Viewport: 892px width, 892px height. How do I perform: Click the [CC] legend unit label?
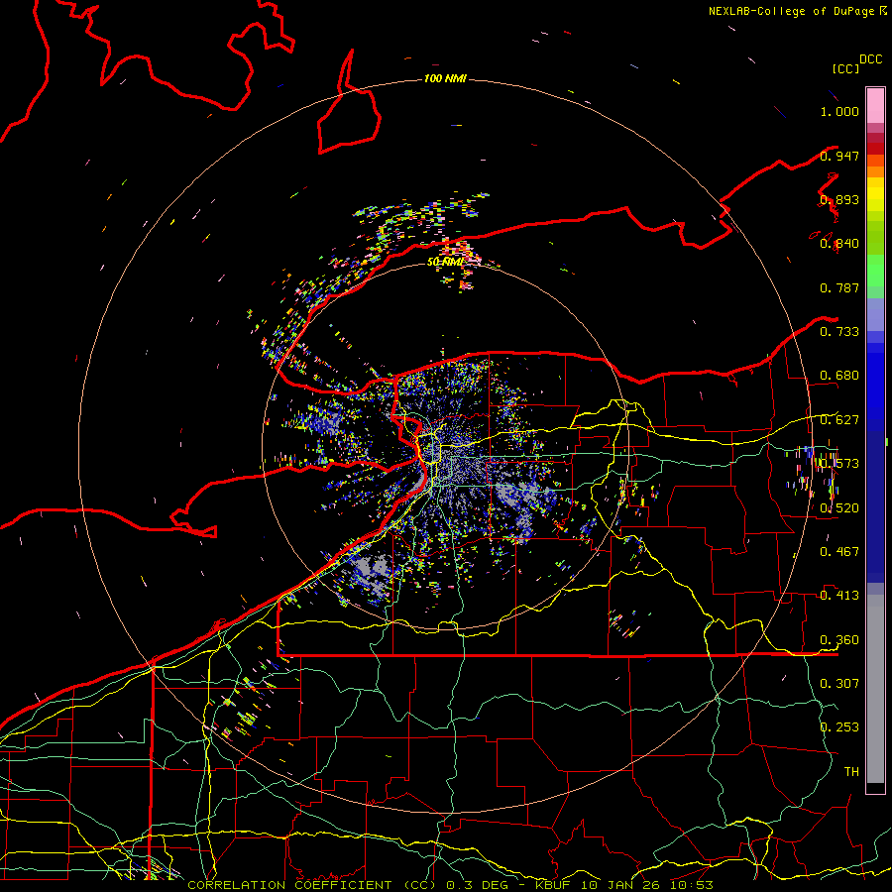846,68
